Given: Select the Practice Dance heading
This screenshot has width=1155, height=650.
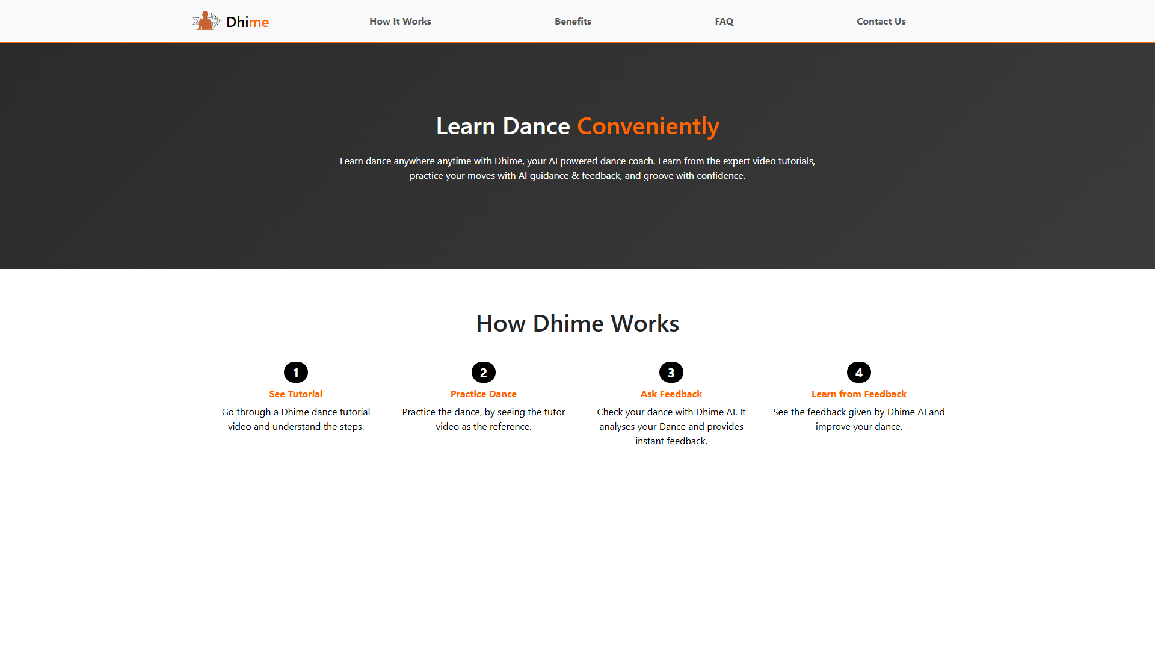Looking at the screenshot, I should [484, 394].
